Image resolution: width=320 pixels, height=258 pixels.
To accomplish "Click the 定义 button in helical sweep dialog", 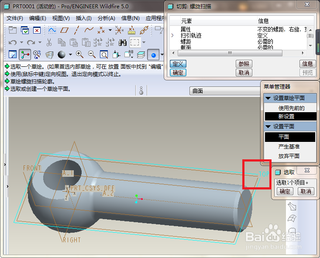I will tap(178, 64).
